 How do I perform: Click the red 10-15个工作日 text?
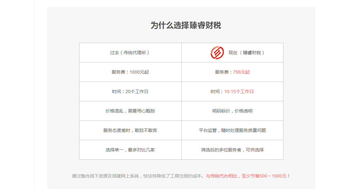(239, 91)
